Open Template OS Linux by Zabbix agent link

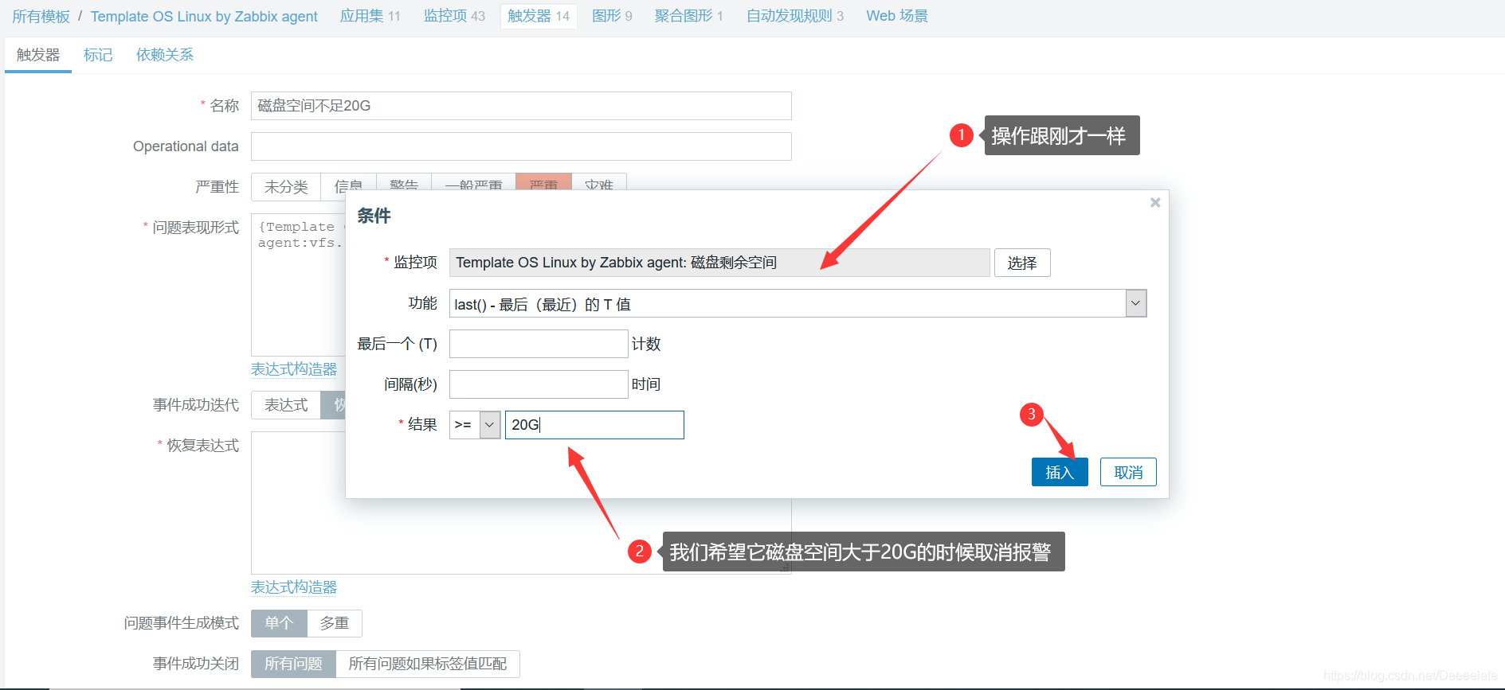(204, 16)
